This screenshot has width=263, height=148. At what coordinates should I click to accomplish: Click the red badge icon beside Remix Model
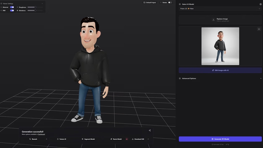click(x=127, y=139)
